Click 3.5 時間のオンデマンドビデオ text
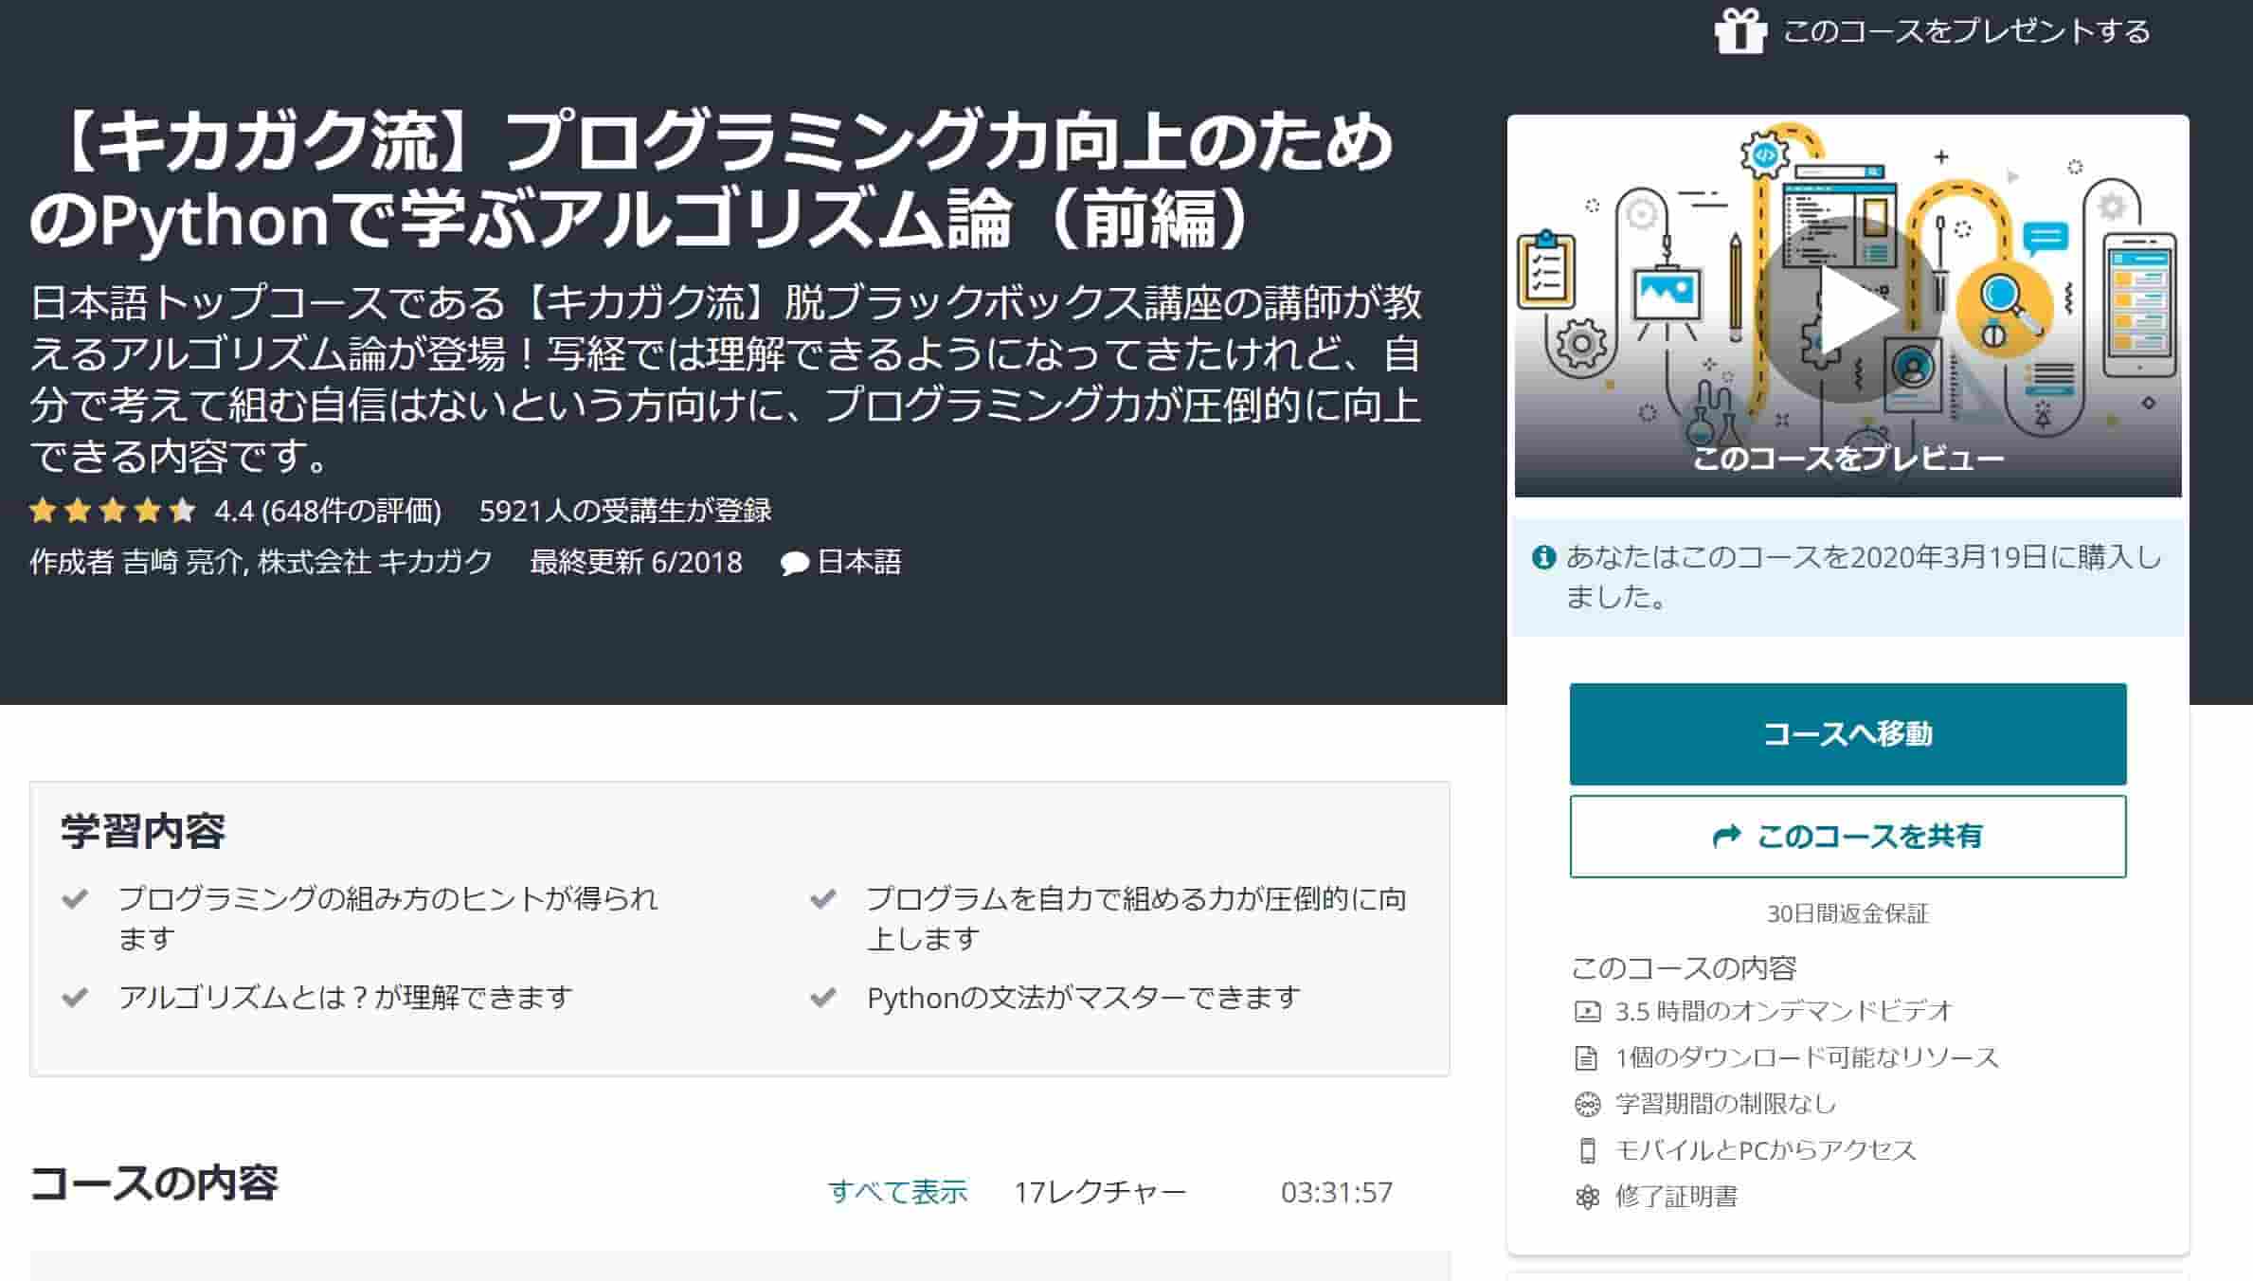The height and width of the screenshot is (1281, 2253). 1784,1011
